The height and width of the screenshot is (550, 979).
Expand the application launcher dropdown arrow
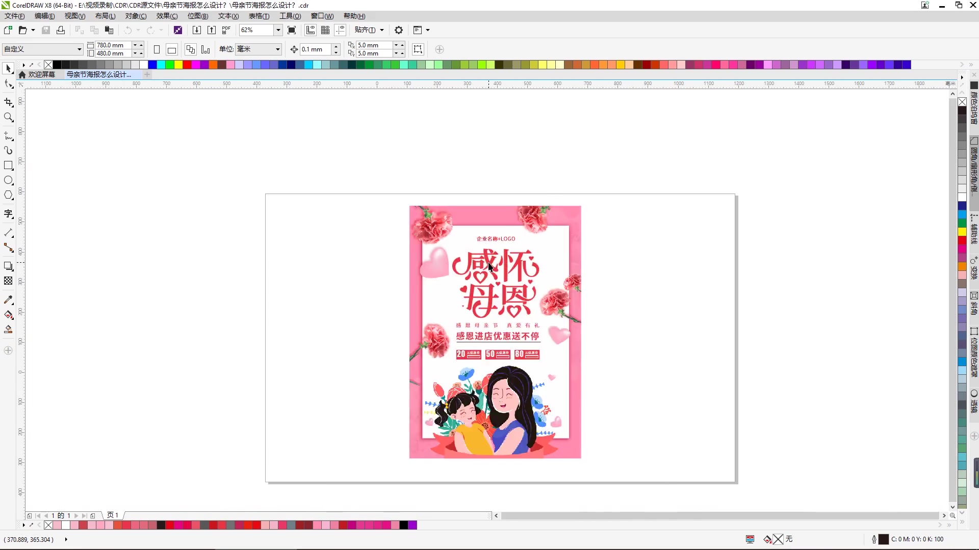[428, 30]
